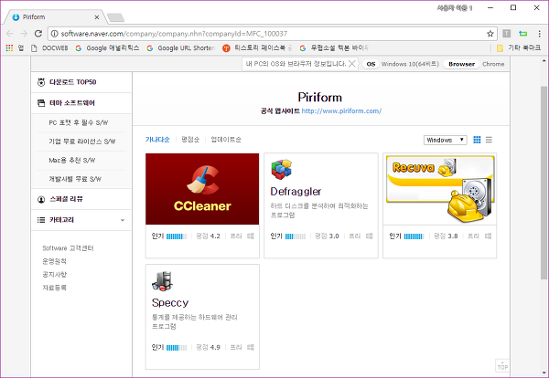Click the OS badge in info bar

tap(371, 64)
